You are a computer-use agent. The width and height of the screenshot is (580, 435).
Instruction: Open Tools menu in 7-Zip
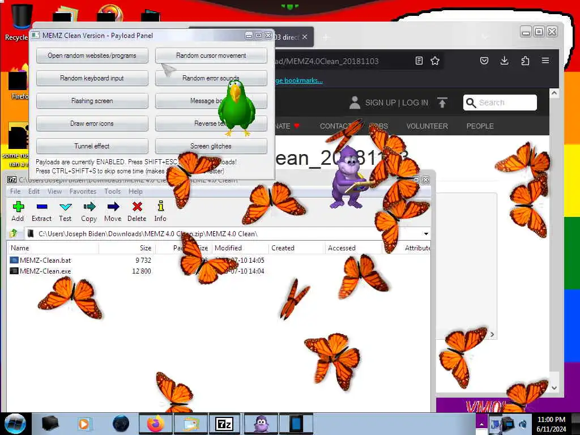tap(113, 191)
